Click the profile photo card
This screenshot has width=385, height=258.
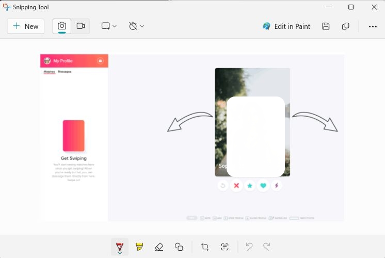click(x=252, y=122)
